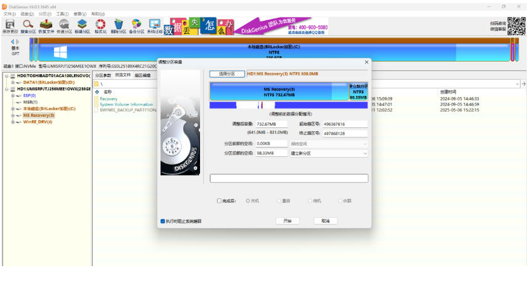Image resolution: width=528 pixels, height=290 pixels.
Task: Open the 工具 menu in the menu bar
Action: (x=63, y=13)
